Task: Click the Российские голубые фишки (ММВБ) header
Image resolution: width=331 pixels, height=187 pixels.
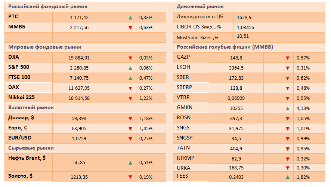Action: click(225, 47)
